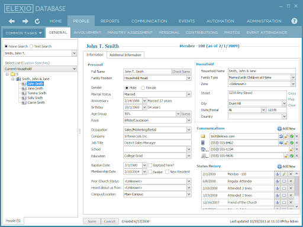Image resolution: width=303 pixels, height=227 pixels.
Task: Tick the Baptized here? checkbox
Action: click(x=150, y=165)
